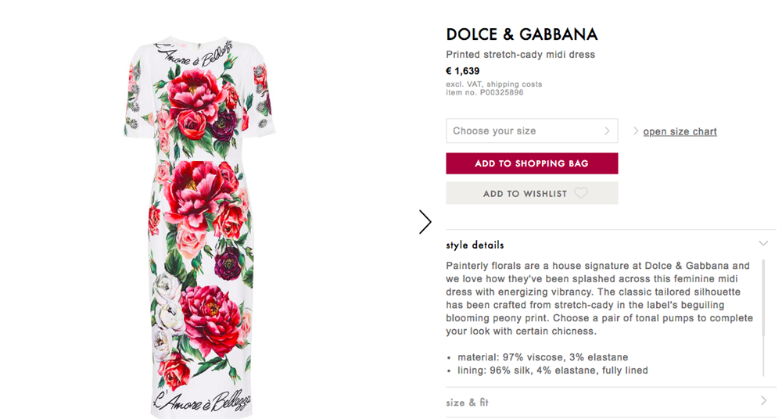Click the € 1,639 price

click(x=463, y=71)
